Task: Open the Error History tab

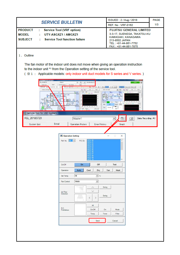Action: click(x=100, y=124)
